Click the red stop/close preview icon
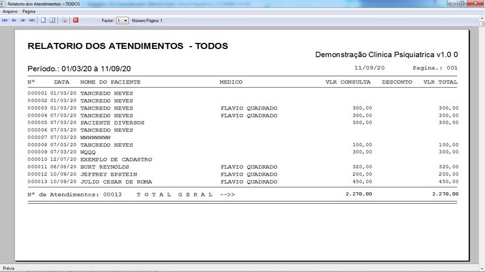This screenshot has height=272, width=485. pyautogui.click(x=75, y=21)
